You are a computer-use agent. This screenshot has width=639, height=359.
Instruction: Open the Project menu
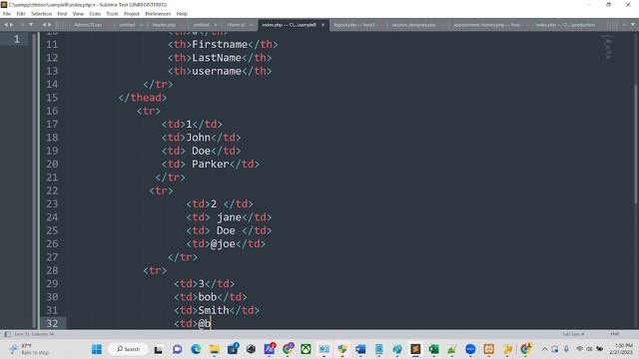pyautogui.click(x=132, y=14)
